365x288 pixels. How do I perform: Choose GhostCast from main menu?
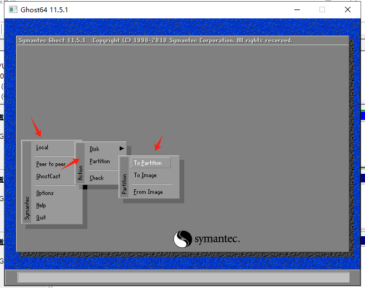point(48,177)
